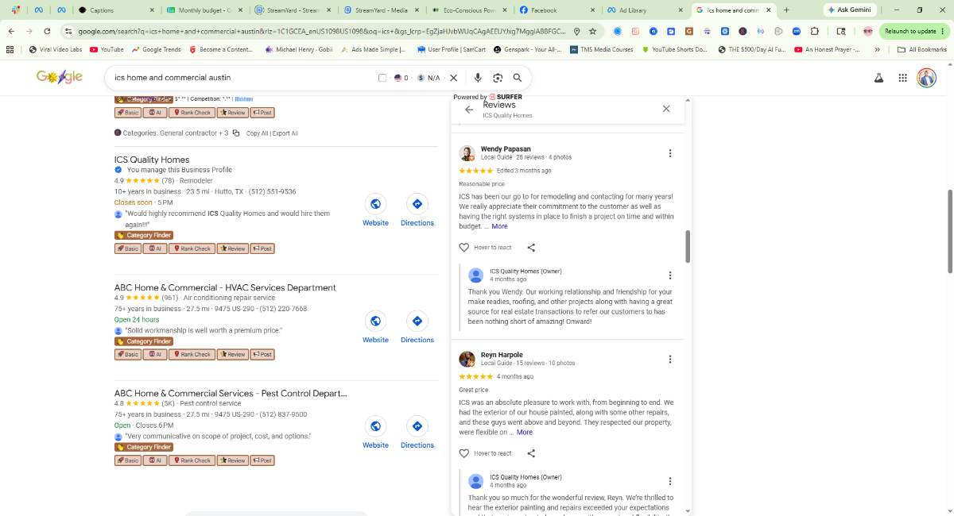Click into the Google search input field
This screenshot has height=516, width=954.
point(242,78)
